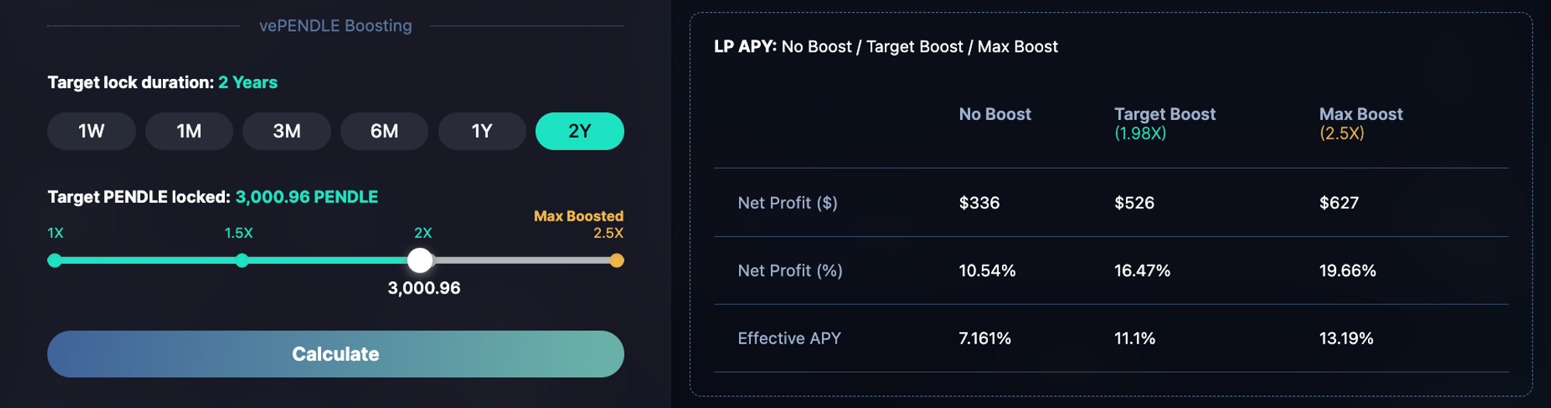This screenshot has height=408, width=1551.
Task: Choose the 3M lock duration
Action: (287, 131)
